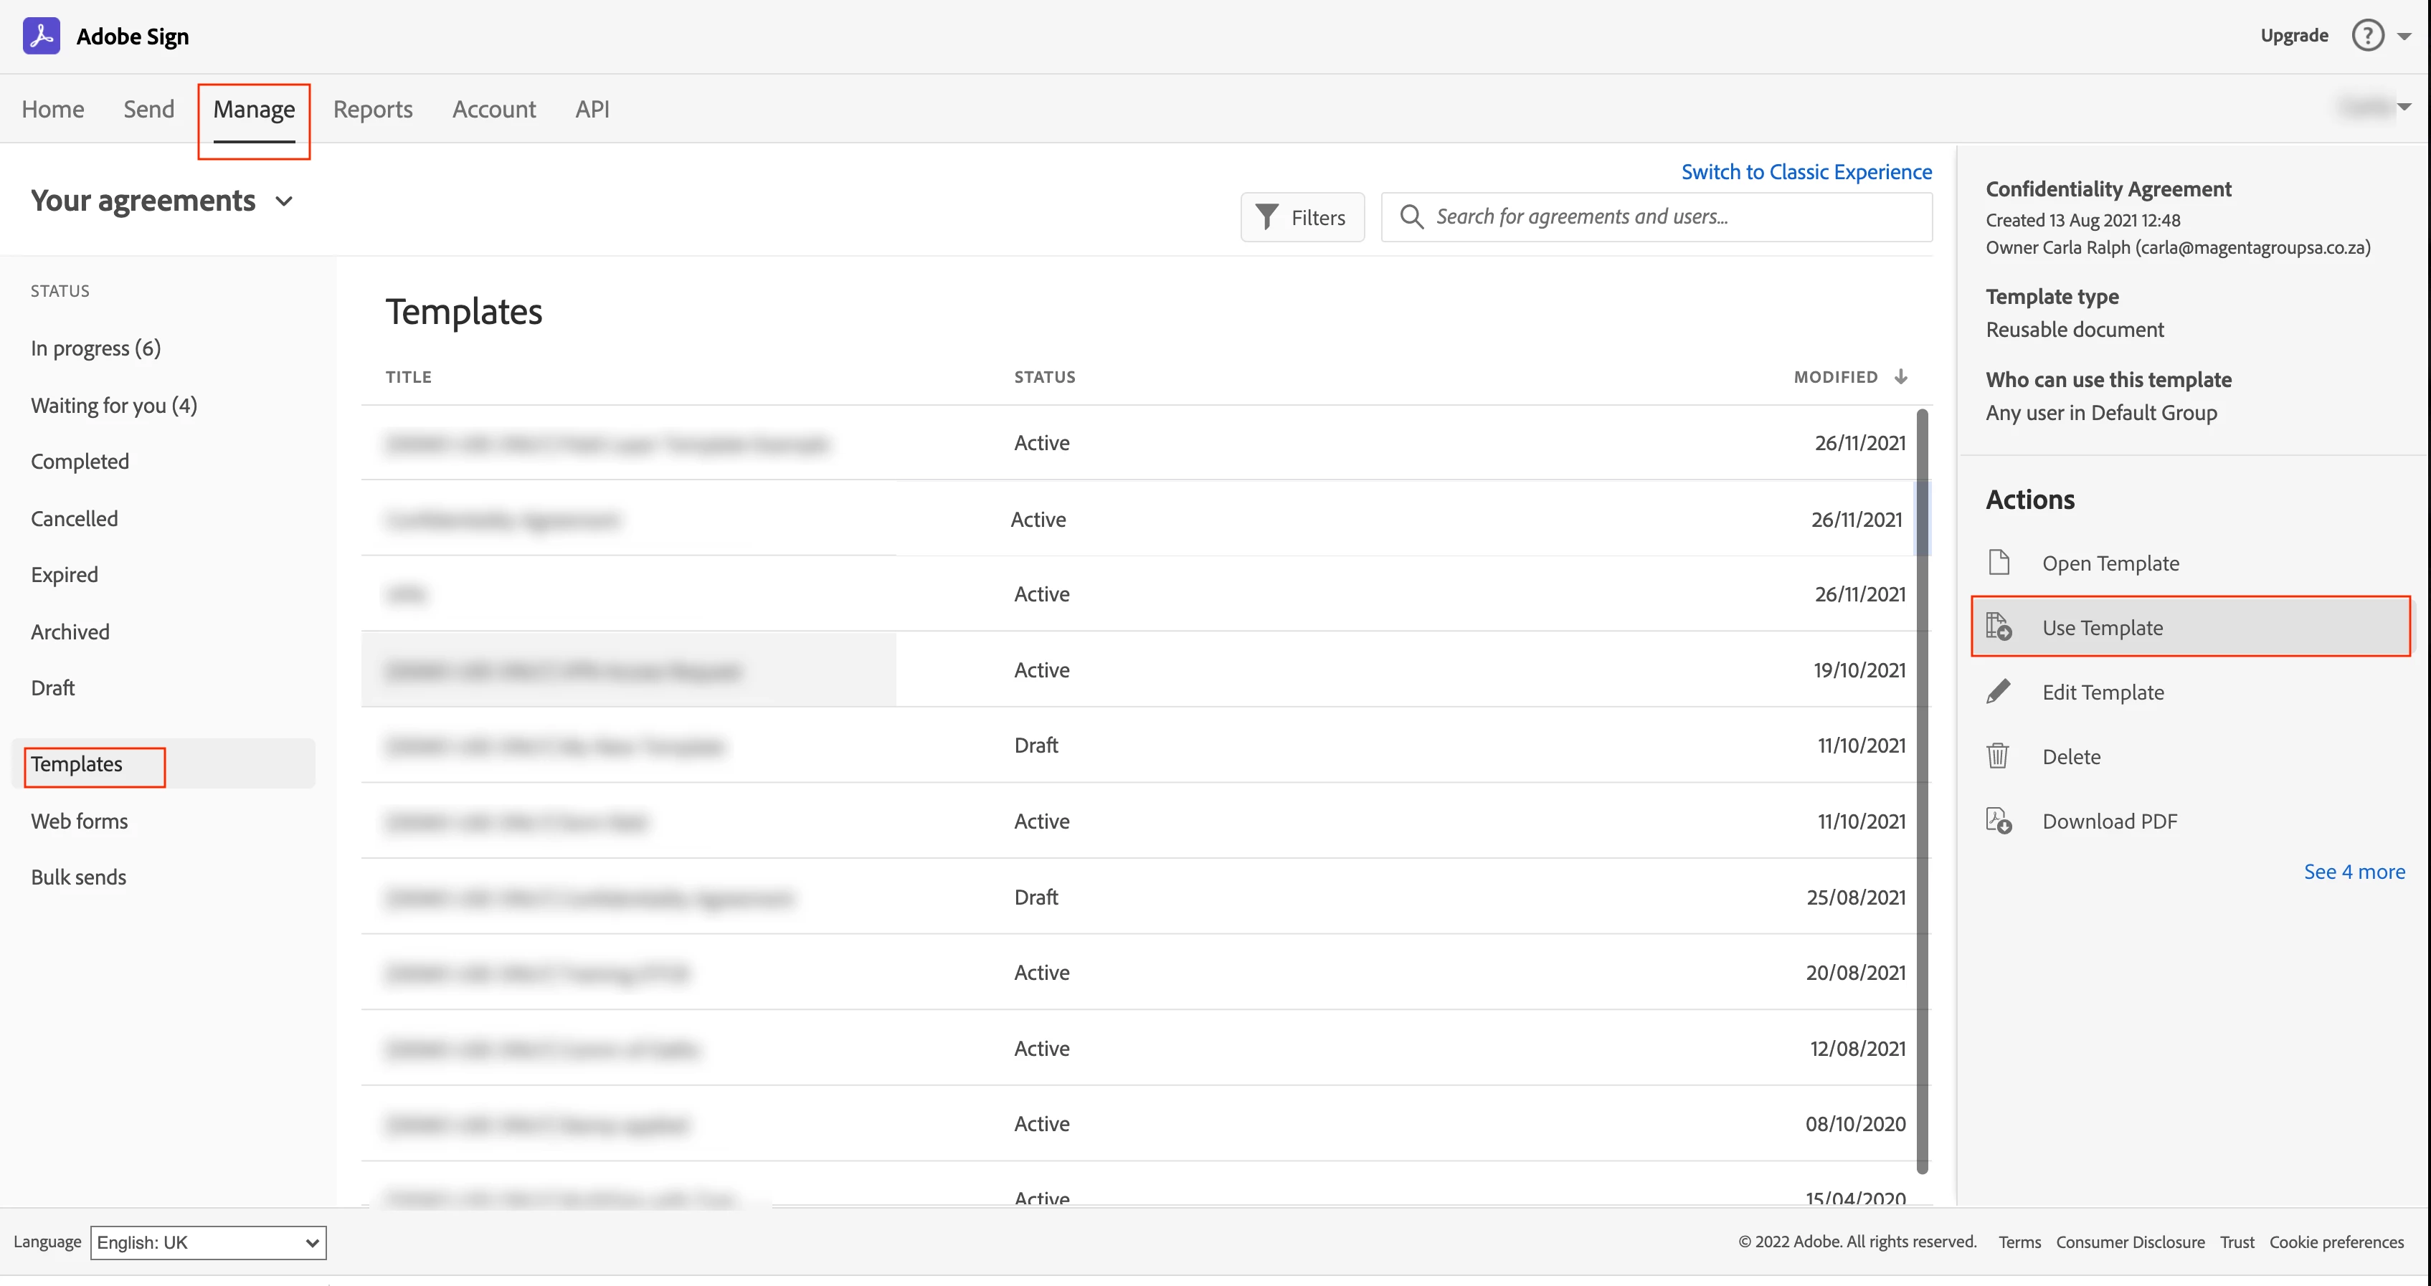Click the Adobe Sign logo icon

[41, 36]
